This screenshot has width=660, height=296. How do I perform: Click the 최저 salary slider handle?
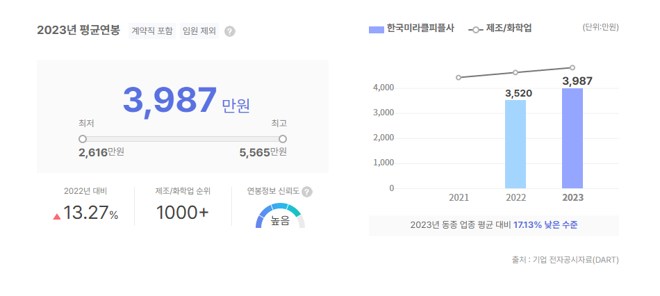(x=83, y=139)
